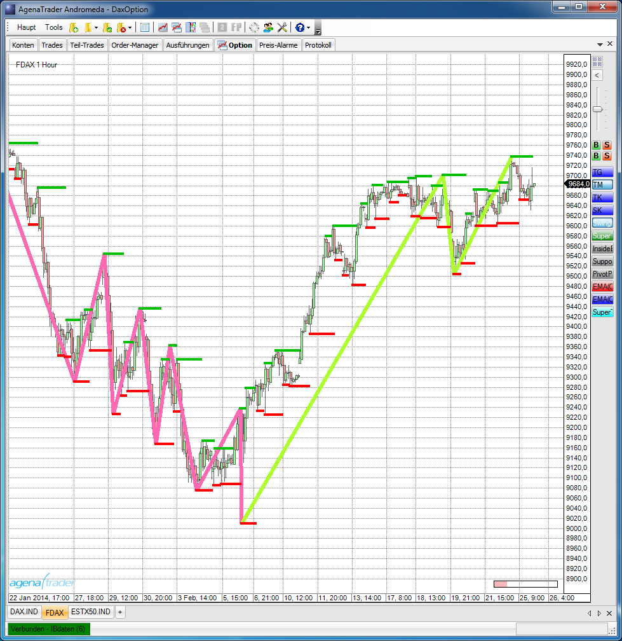Open the new workspace folder icon

click(74, 27)
